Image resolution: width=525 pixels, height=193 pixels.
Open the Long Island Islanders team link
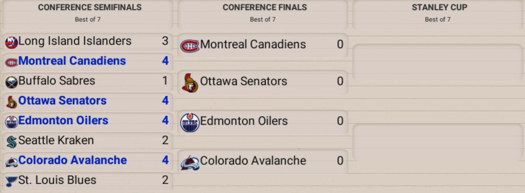point(75,41)
